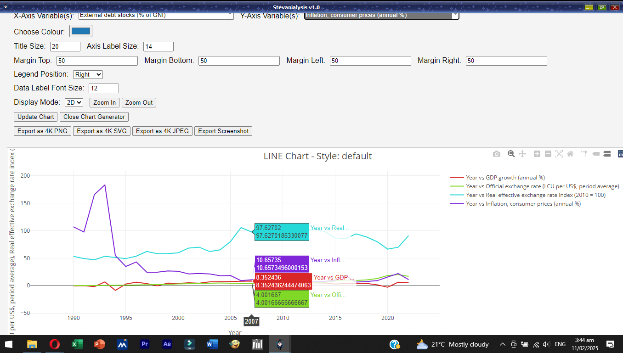Toggle spike lines icon in modebar

[584, 154]
